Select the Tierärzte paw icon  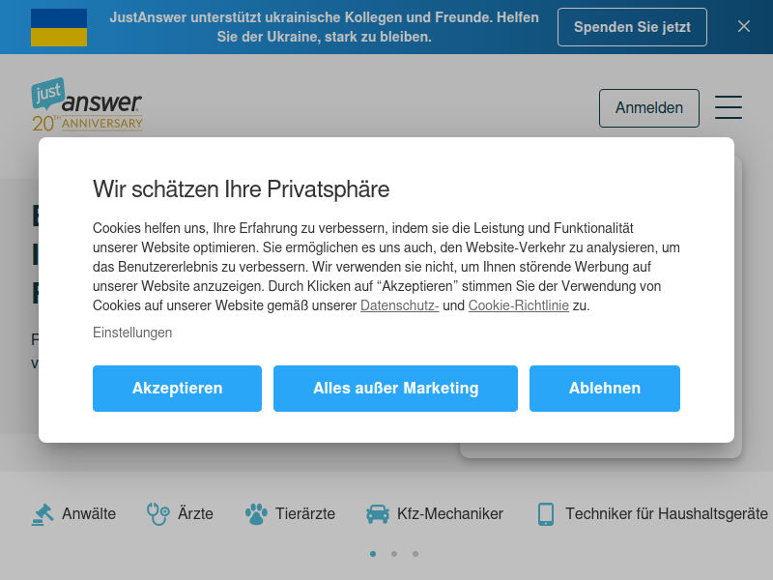coord(256,514)
